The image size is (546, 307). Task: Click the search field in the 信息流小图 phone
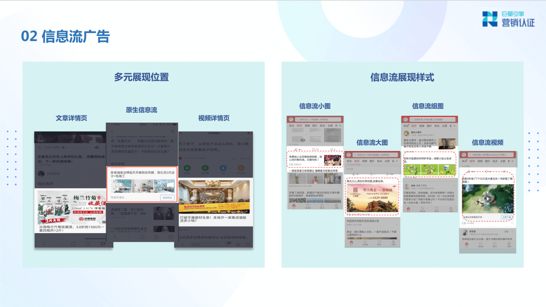318,119
